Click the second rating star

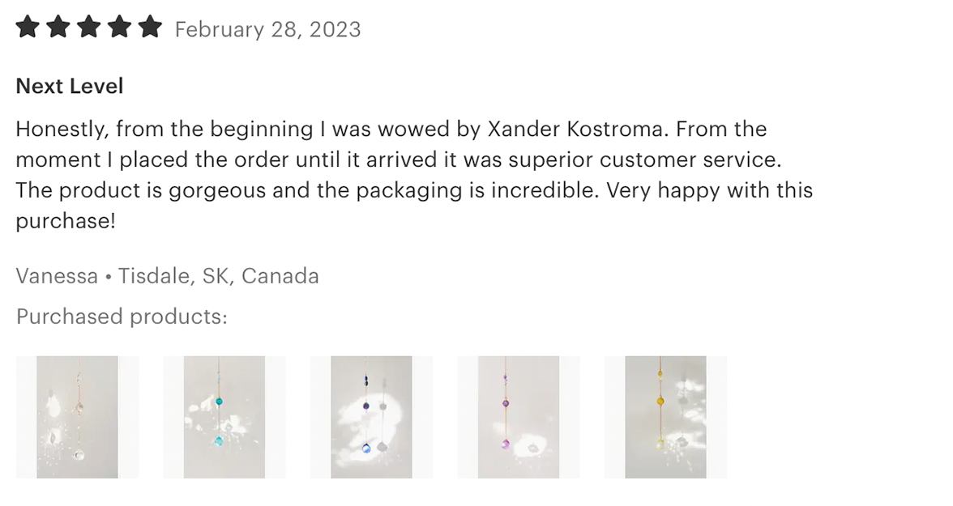pos(58,28)
